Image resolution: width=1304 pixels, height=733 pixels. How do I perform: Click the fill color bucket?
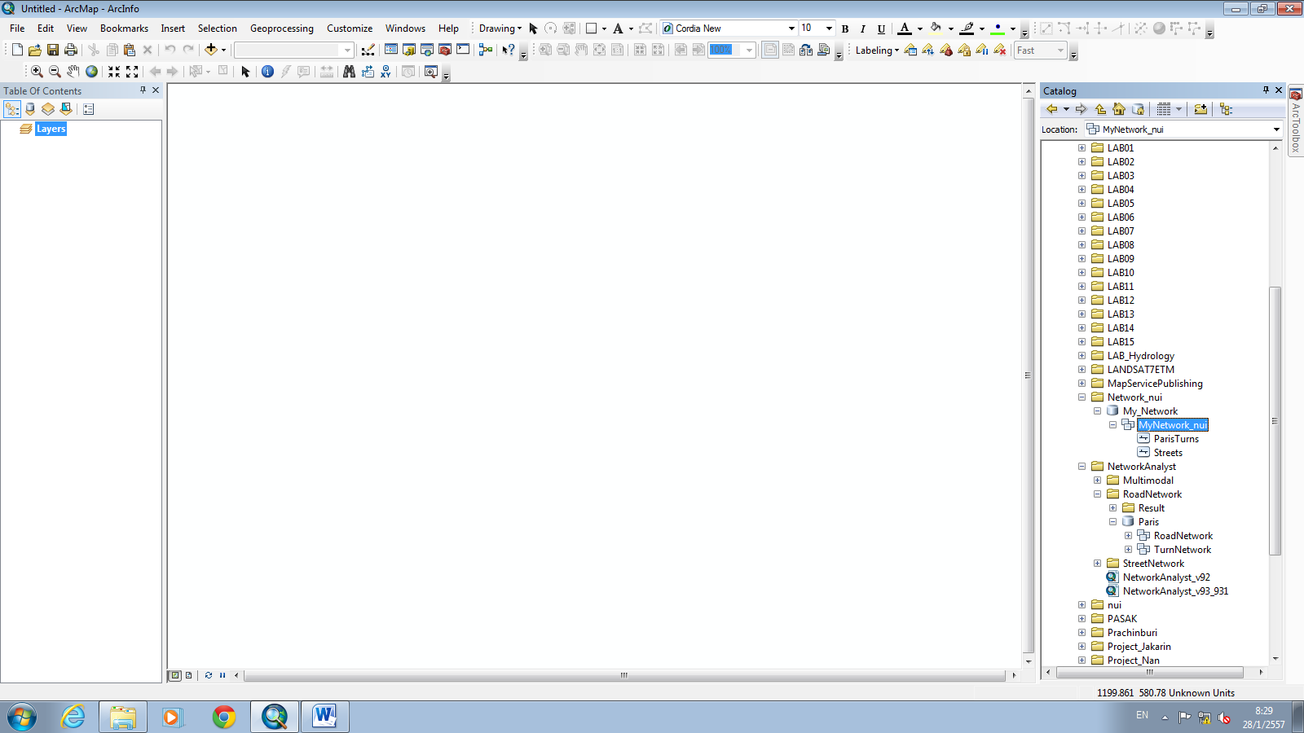[936, 29]
